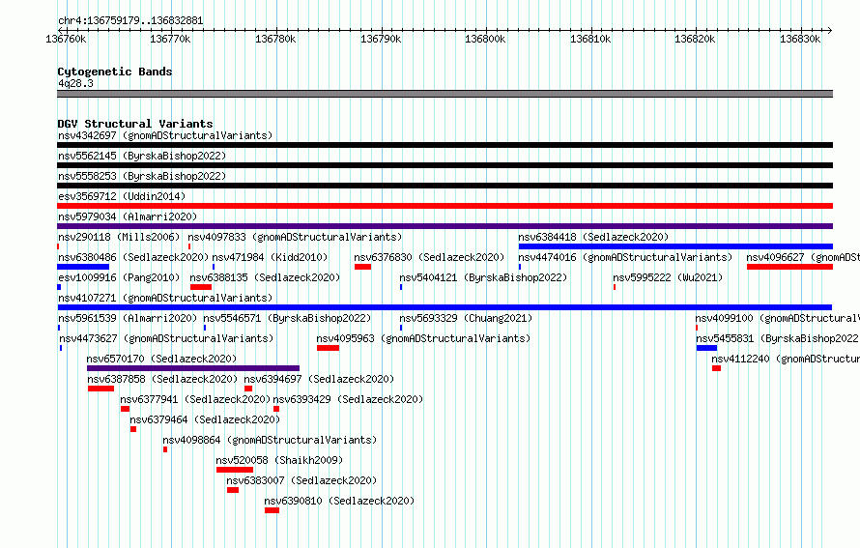
Task: Open nsv6390810 Sedlazeck2020 label
Action: (x=339, y=501)
